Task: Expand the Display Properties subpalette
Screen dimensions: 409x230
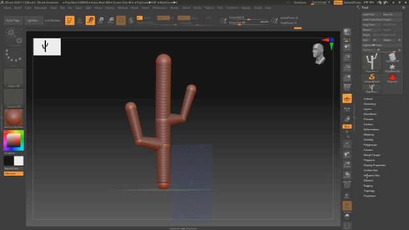Action: tap(374, 165)
